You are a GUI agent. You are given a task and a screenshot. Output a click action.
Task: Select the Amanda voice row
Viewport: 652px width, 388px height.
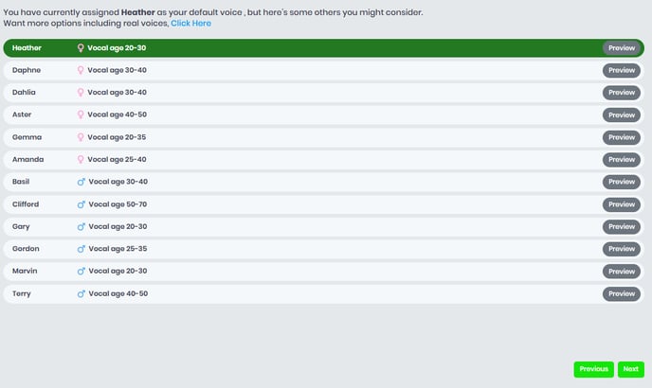click(323, 160)
